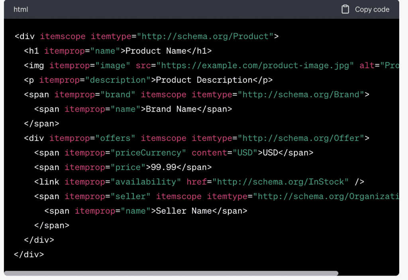This screenshot has width=408, height=280.
Task: Click the schema.org/Product URL string
Action: (205, 36)
